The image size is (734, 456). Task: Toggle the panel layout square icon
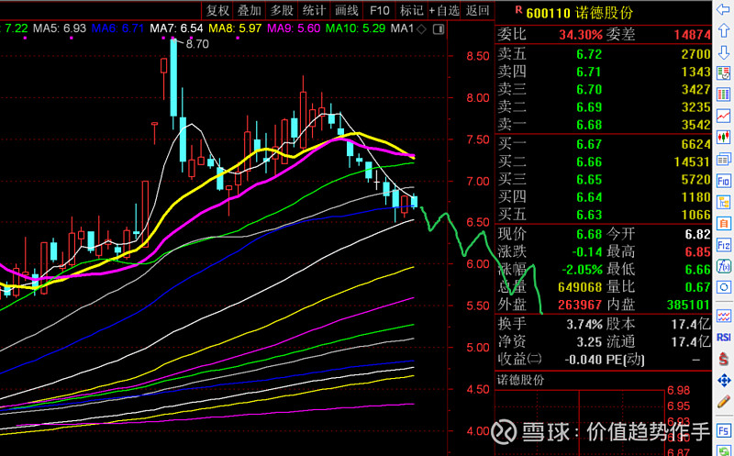(439, 29)
